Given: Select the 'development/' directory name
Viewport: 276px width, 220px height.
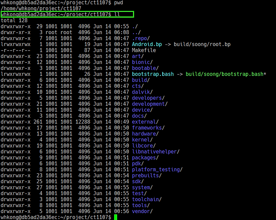Looking at the screenshot, I should (x=150, y=104).
